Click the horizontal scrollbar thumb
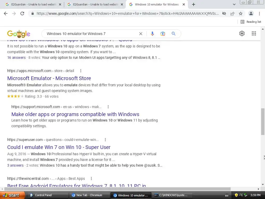265x199 pixels. point(117,189)
